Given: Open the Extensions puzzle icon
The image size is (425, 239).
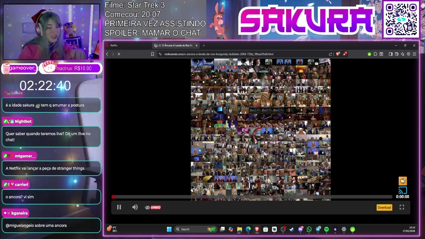Looking at the screenshot, I should tap(375, 54).
